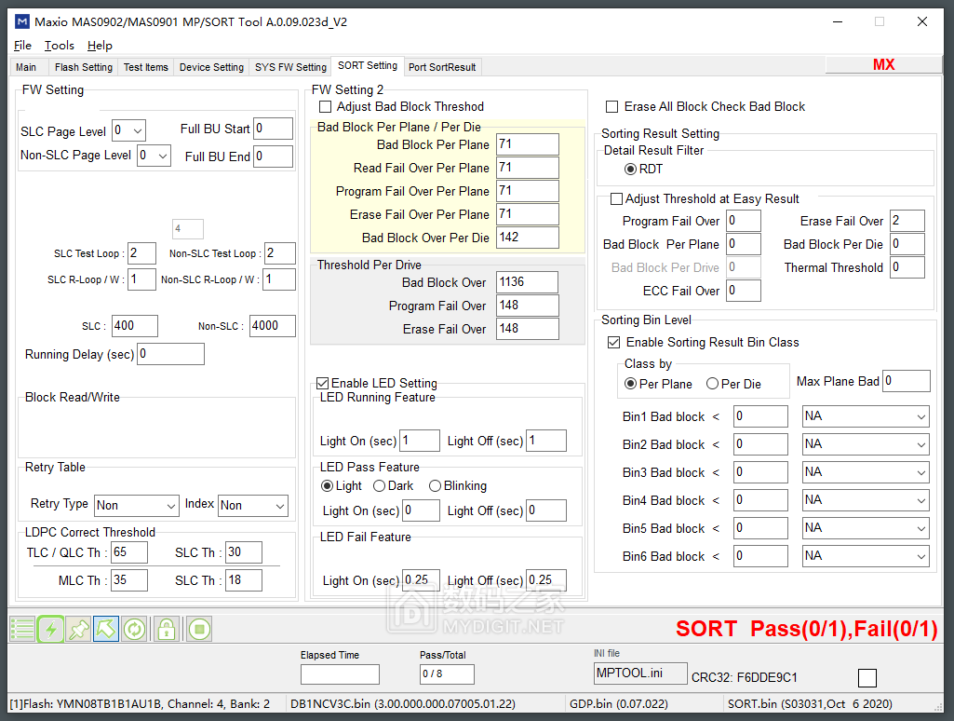Click the TLC / QLC Th field
The width and height of the screenshot is (954, 721).
tap(129, 552)
